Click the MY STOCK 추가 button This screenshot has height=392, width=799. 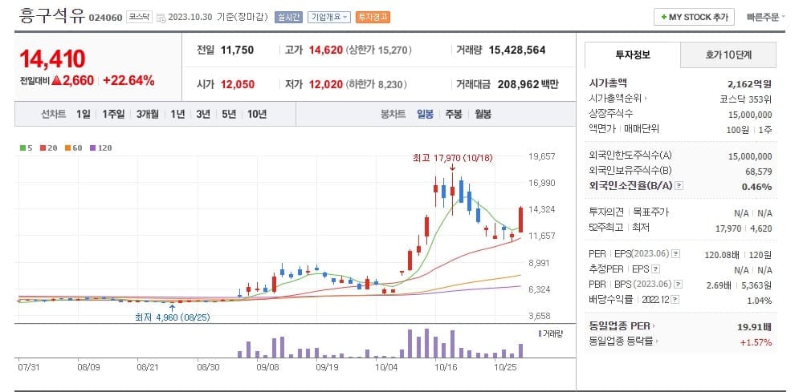click(x=694, y=18)
